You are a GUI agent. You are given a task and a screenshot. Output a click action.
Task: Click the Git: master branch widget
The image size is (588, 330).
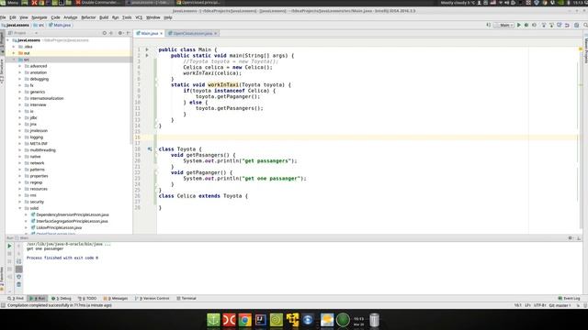[x=560, y=305]
